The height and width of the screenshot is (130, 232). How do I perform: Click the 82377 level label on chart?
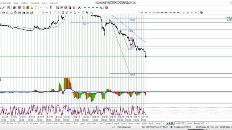pyautogui.click(x=86, y=24)
